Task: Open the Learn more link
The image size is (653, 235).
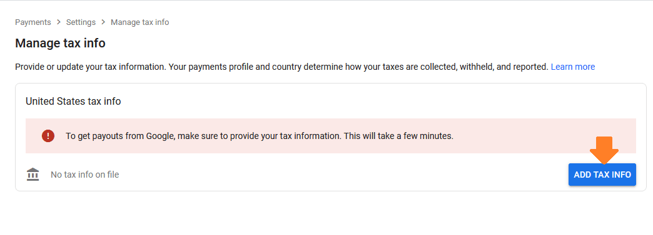Action: pos(572,67)
